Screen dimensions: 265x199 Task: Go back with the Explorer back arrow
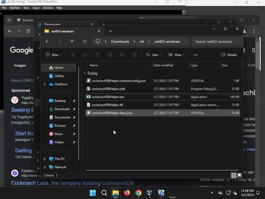[47, 41]
